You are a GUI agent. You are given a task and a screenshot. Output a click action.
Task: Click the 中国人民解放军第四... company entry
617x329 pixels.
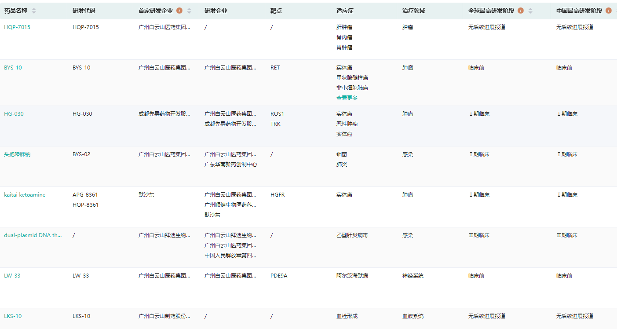point(230,256)
